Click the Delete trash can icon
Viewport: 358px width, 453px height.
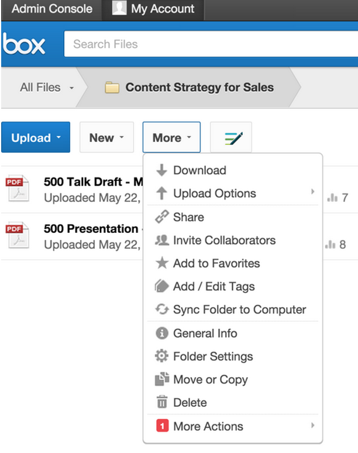pos(162,402)
